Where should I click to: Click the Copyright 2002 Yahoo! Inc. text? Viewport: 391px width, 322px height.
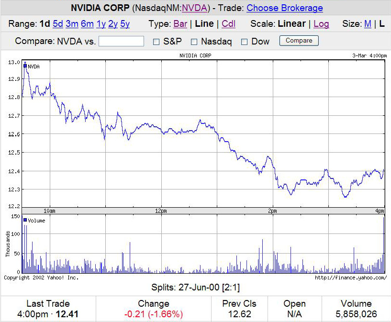pyautogui.click(x=41, y=278)
